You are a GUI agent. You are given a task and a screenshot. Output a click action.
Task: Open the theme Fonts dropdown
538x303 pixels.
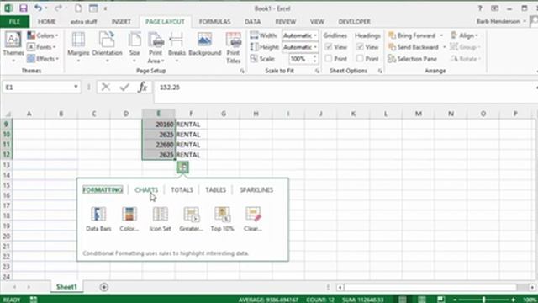point(41,47)
